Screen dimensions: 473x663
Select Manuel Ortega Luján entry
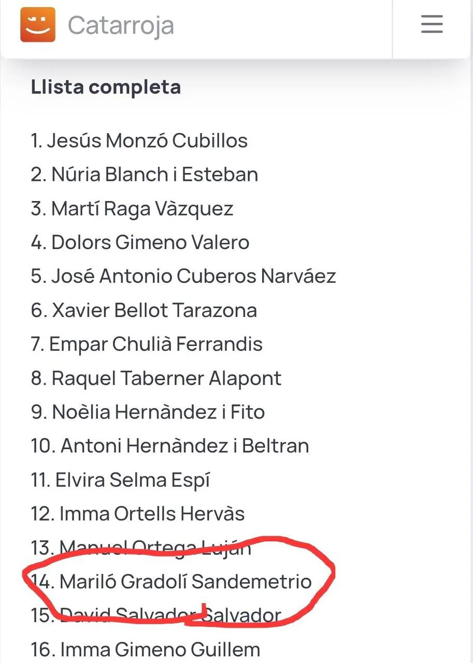tap(141, 547)
